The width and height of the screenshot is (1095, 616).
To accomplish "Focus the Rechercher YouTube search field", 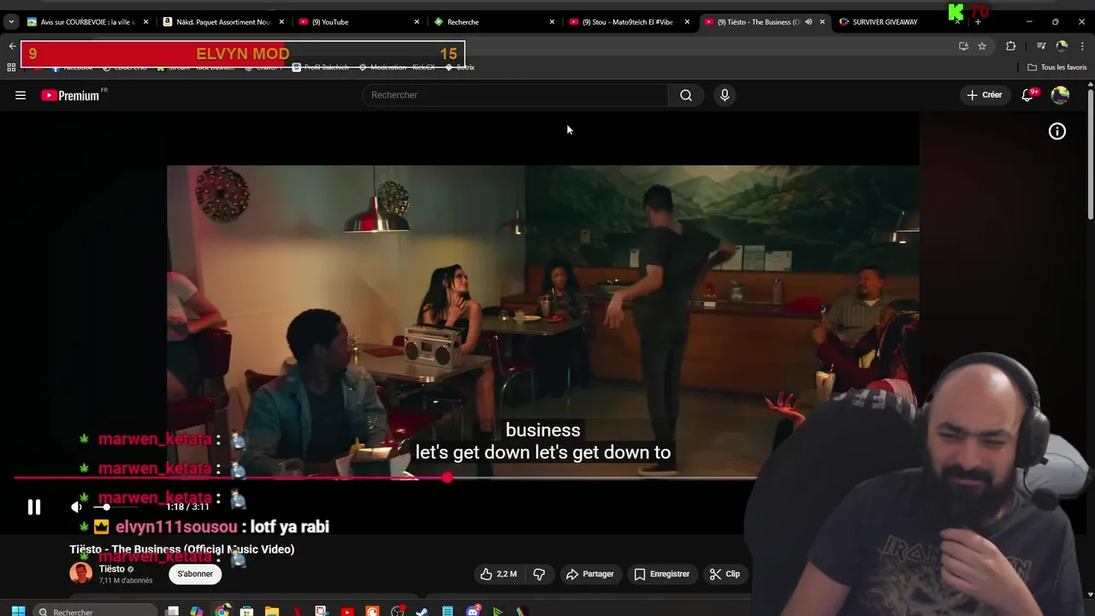I will (515, 95).
